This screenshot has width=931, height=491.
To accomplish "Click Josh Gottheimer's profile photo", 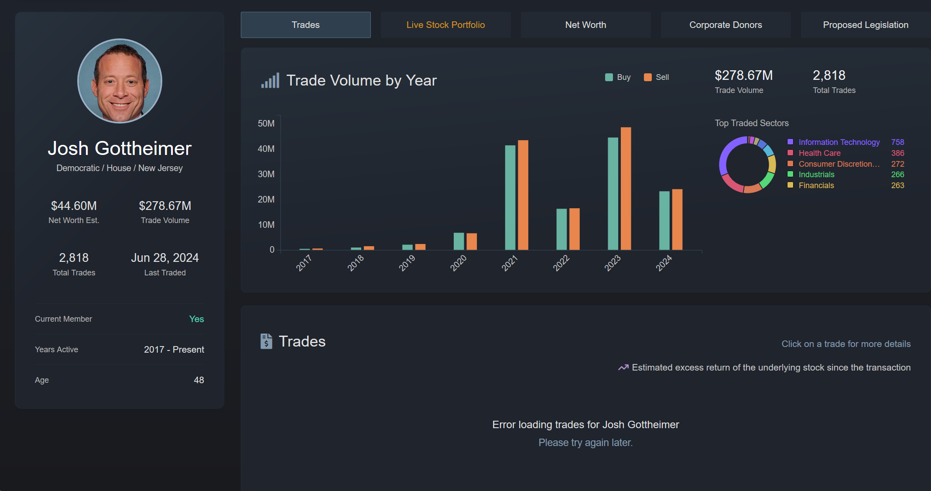I will tap(120, 81).
